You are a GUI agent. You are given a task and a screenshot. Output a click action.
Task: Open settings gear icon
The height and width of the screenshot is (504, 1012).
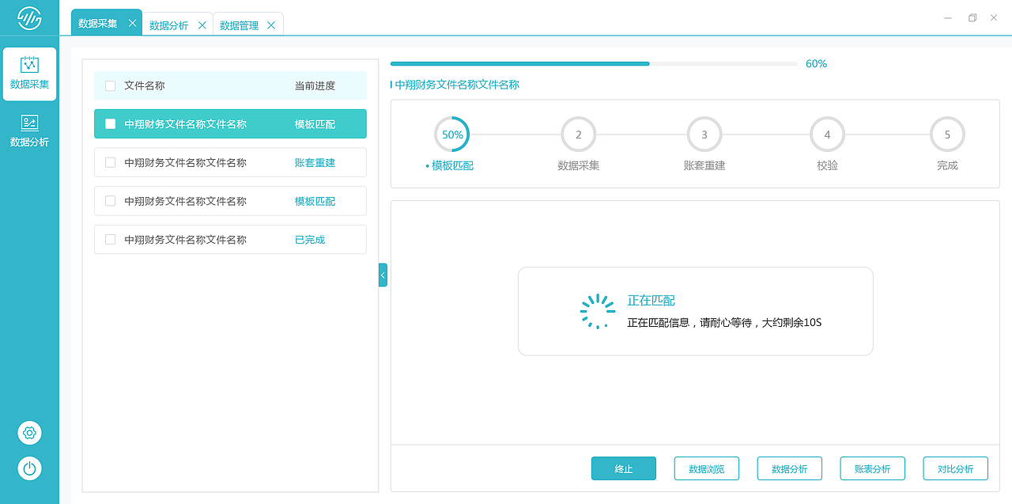(29, 433)
